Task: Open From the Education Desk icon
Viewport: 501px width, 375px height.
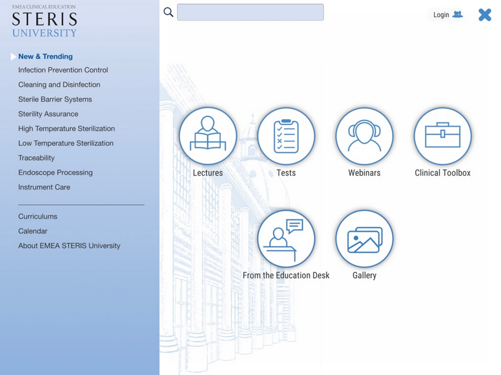Action: (x=286, y=238)
